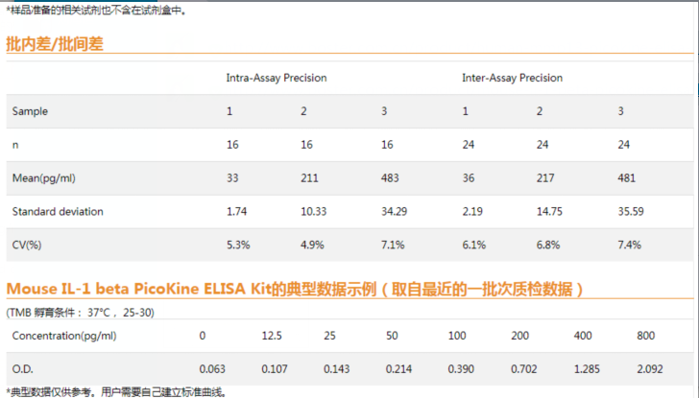Click the Inter-Assay Precision column header
699x398 pixels.
point(512,78)
